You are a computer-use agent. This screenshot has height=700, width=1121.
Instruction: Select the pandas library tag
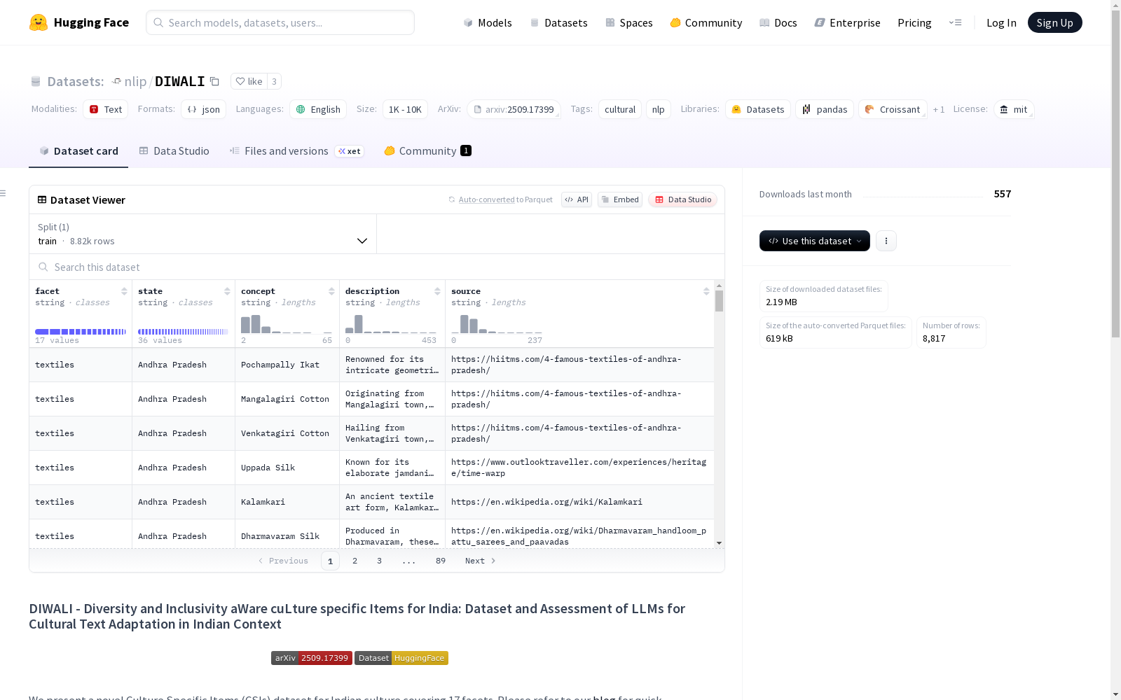tap(825, 109)
